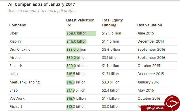Click Didi Chuxing's September 2016 date
The height and width of the screenshot is (111, 180).
[x=151, y=50]
